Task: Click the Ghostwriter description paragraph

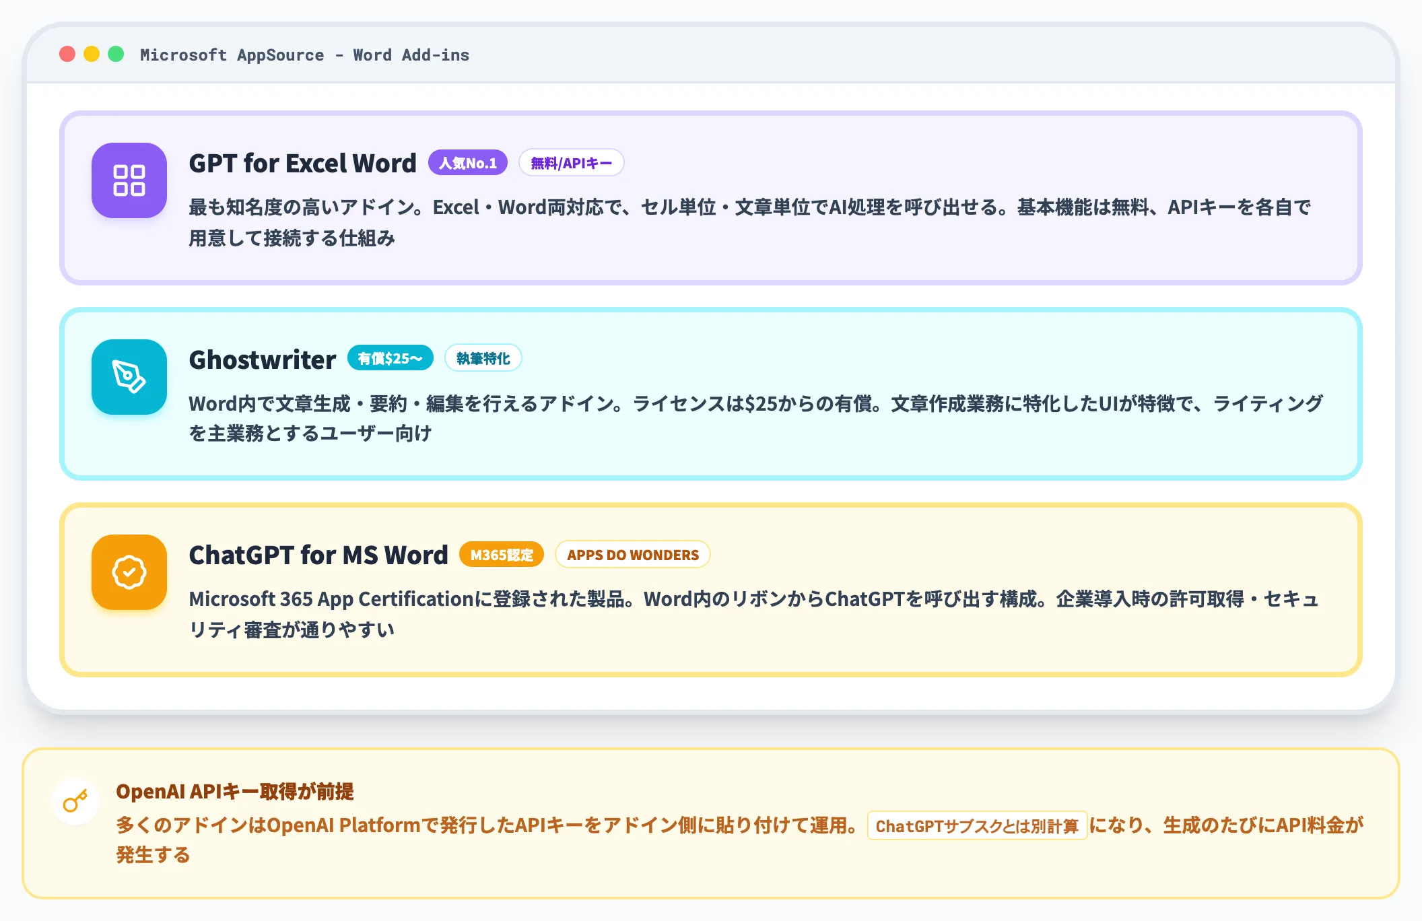Action: click(x=755, y=418)
